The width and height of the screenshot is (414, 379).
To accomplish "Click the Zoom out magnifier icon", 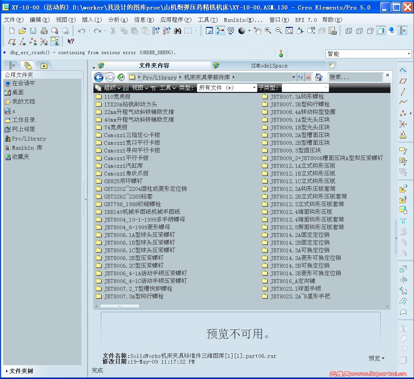I will [x=279, y=31].
